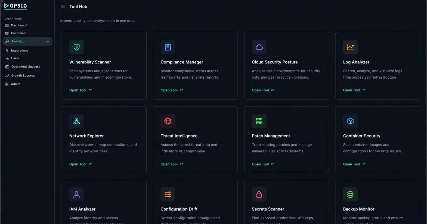This screenshot has width=427, height=224.
Task: Expand the Growth Success chevron
Action: tap(48, 76)
